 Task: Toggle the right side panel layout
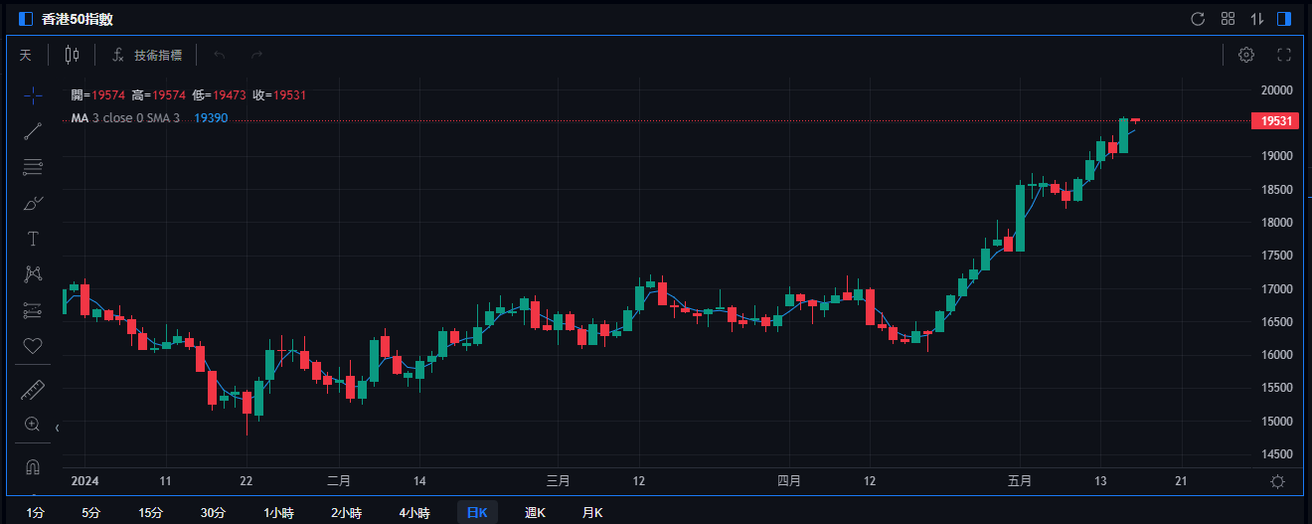pos(1285,19)
